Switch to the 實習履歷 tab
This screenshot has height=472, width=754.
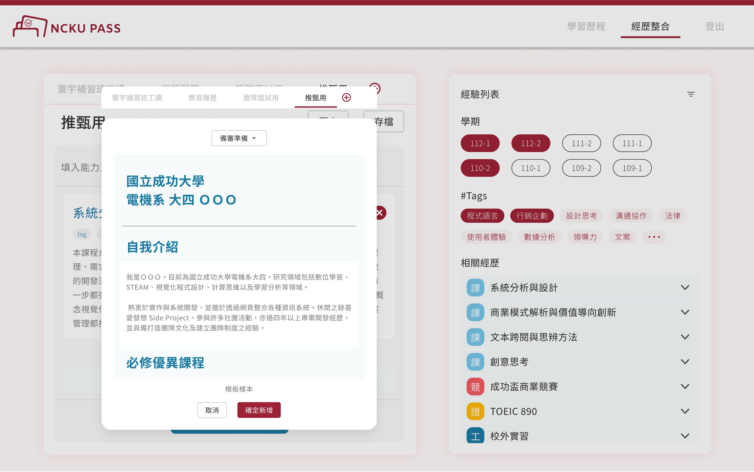pyautogui.click(x=202, y=98)
